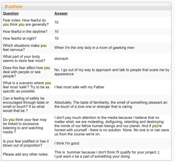Click the 'Is your fear justified' question
This screenshot has width=175, height=162.
[26, 143]
